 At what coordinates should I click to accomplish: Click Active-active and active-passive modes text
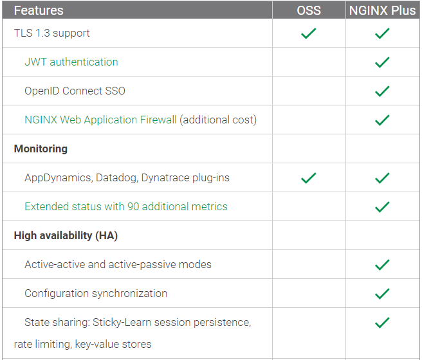(x=118, y=265)
